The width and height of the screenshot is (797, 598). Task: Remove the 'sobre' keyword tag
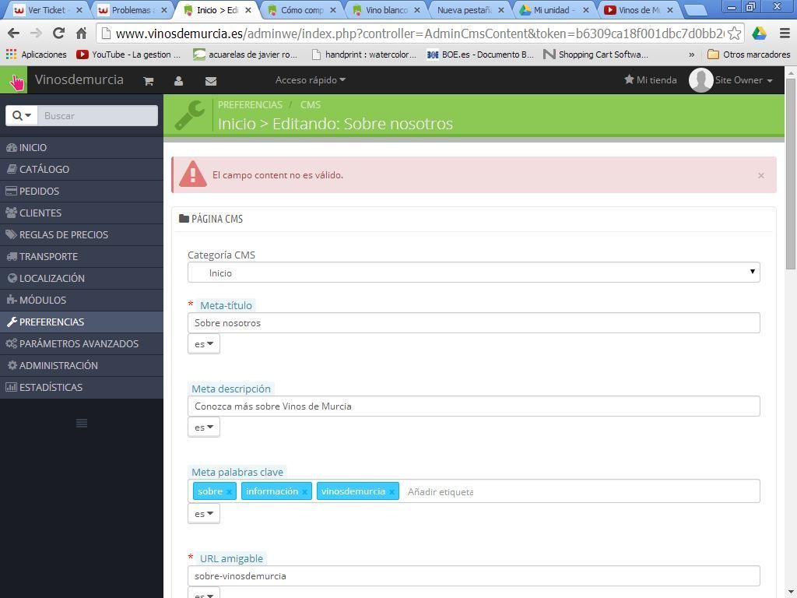pyautogui.click(x=230, y=492)
